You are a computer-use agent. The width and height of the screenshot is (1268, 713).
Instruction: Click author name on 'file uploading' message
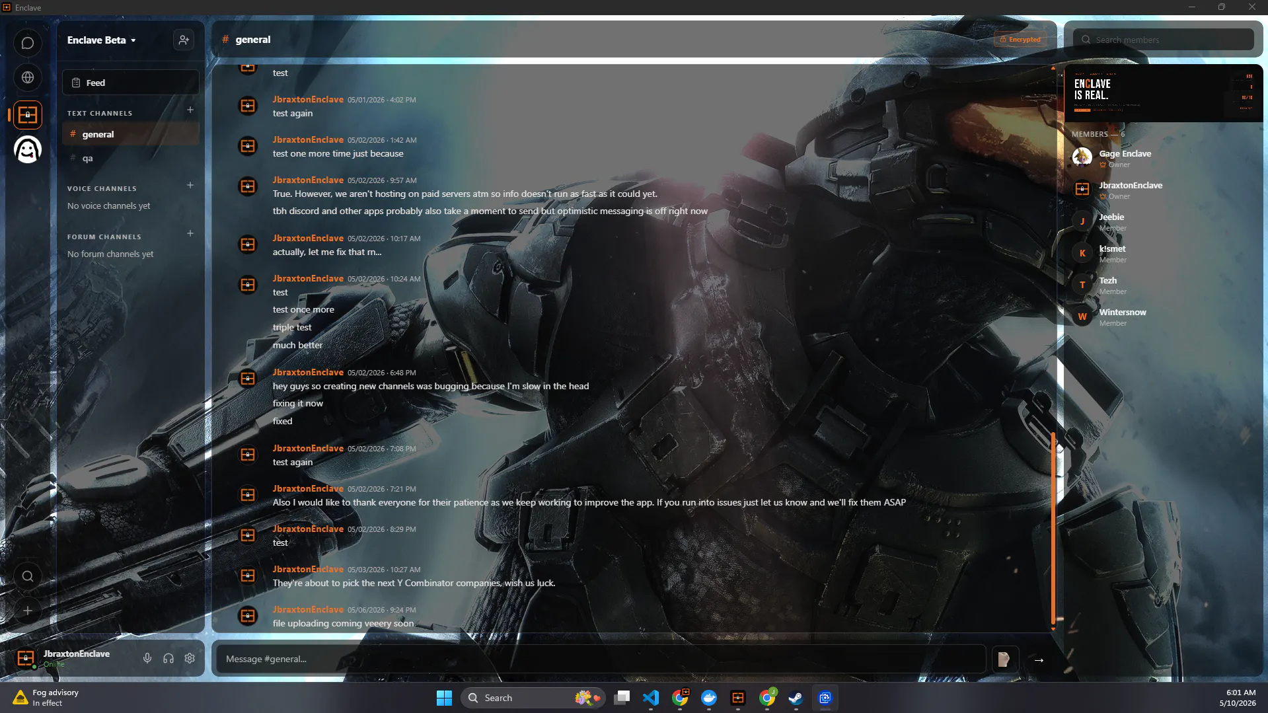[308, 609]
